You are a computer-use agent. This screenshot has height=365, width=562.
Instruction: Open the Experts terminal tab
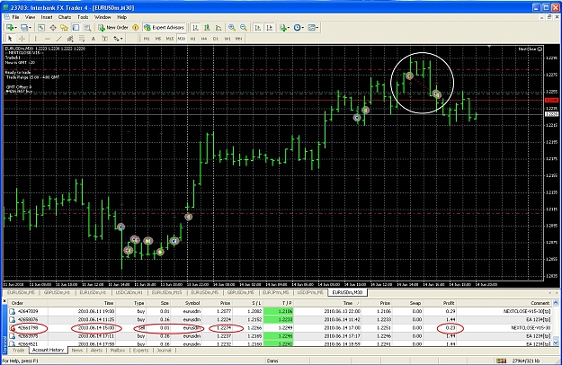click(x=140, y=351)
